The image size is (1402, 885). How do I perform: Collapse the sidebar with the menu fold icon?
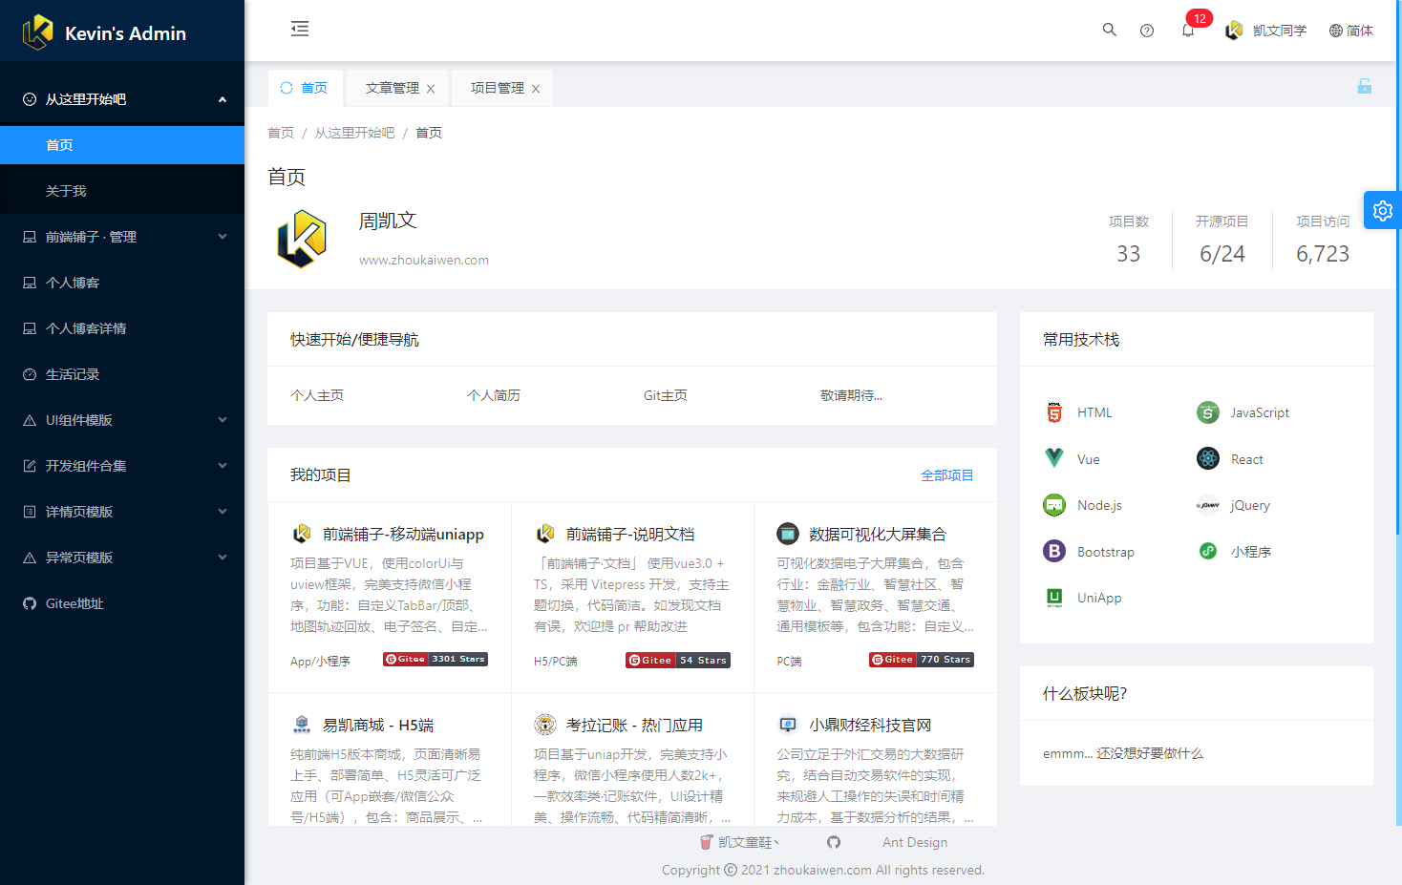[300, 29]
